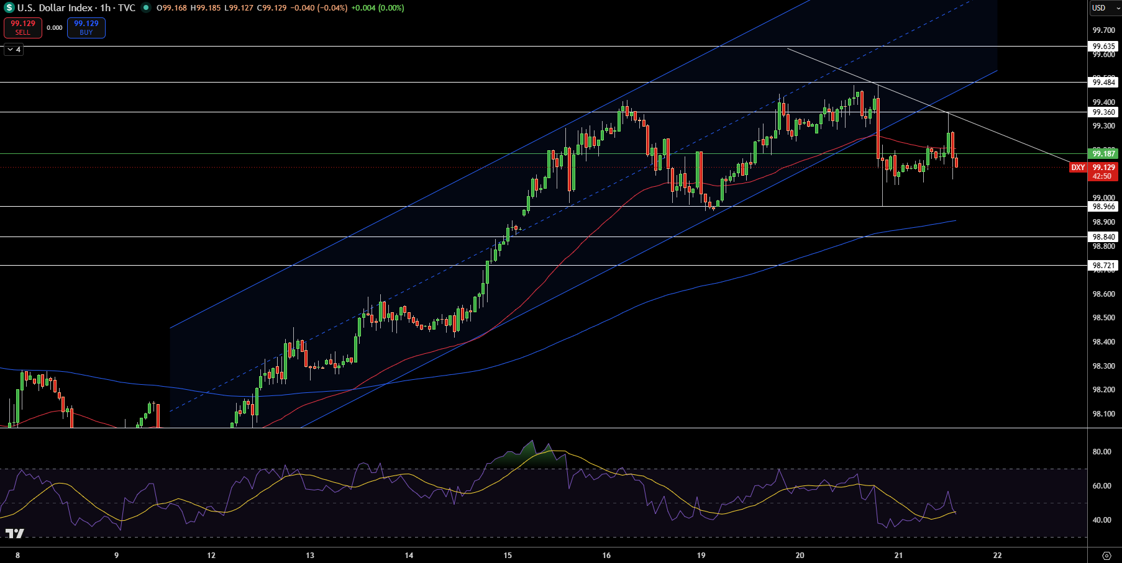This screenshot has width=1122, height=563.
Task: Select the 99.635 horizontal line price label
Action: pos(1103,47)
